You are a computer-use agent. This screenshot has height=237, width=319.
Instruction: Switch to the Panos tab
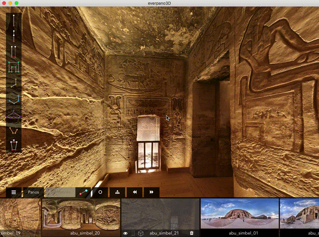pyautogui.click(x=33, y=192)
